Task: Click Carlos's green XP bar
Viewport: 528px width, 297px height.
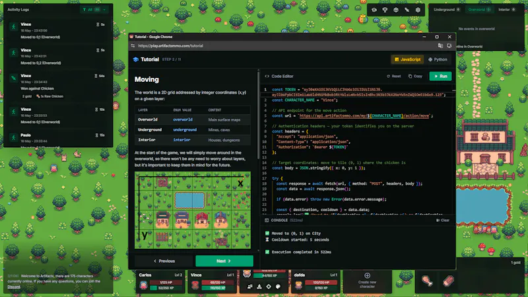Action: (x=166, y=288)
